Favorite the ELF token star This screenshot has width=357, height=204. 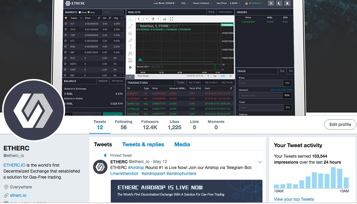coord(66,24)
